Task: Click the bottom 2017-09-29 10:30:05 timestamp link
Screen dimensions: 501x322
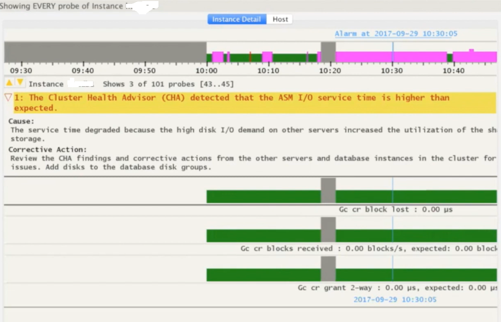Action: point(395,299)
